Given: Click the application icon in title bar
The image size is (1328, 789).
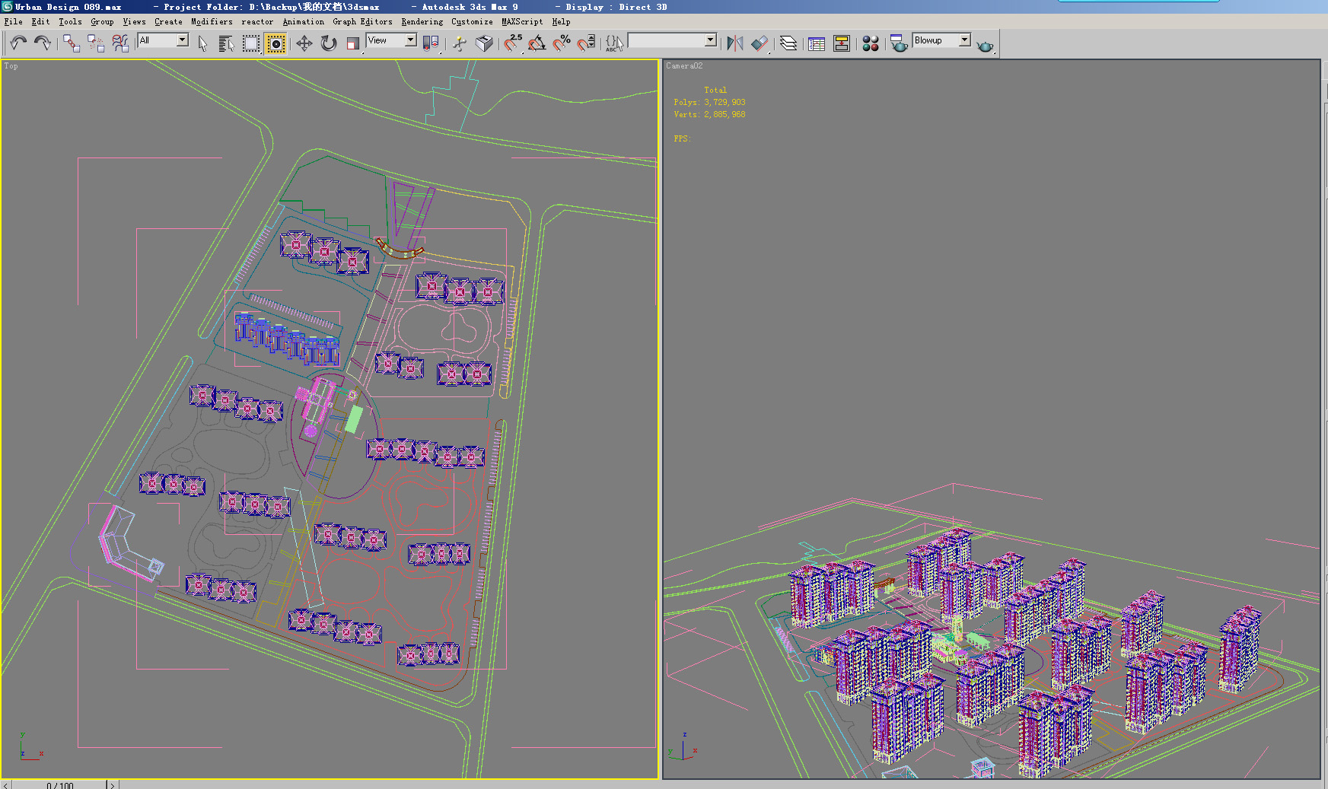Looking at the screenshot, I should point(7,7).
